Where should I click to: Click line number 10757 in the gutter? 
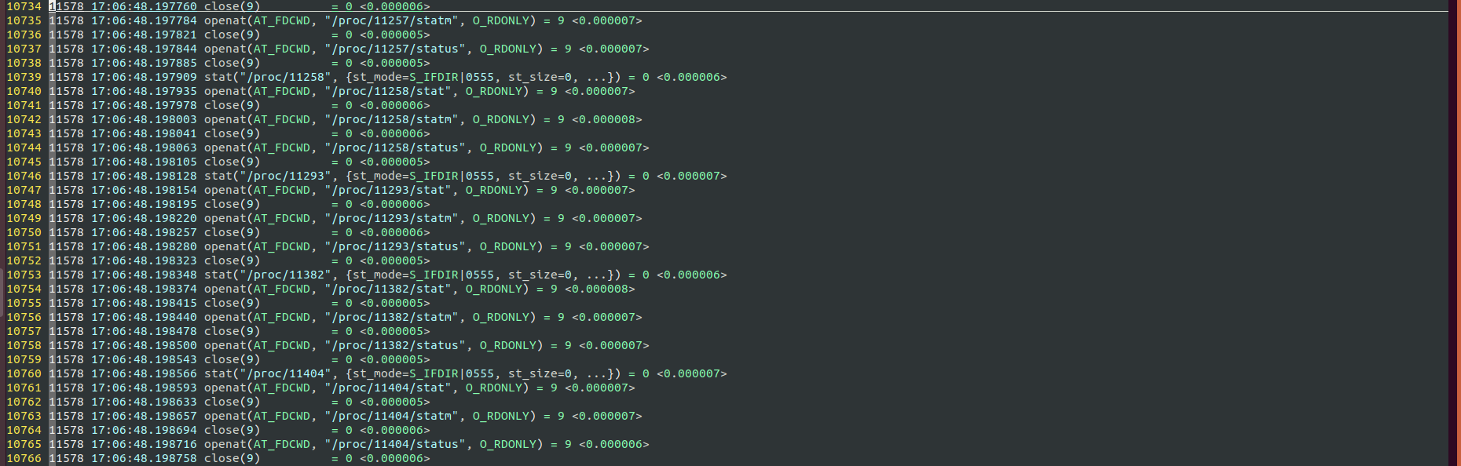[x=24, y=331]
